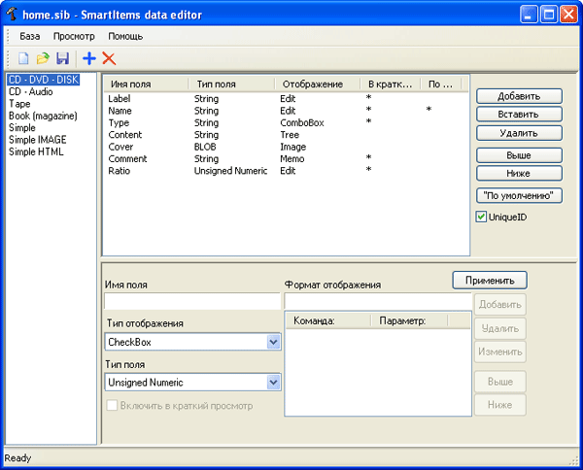
Task: Click the Save floppy disk icon
Action: tap(62, 59)
